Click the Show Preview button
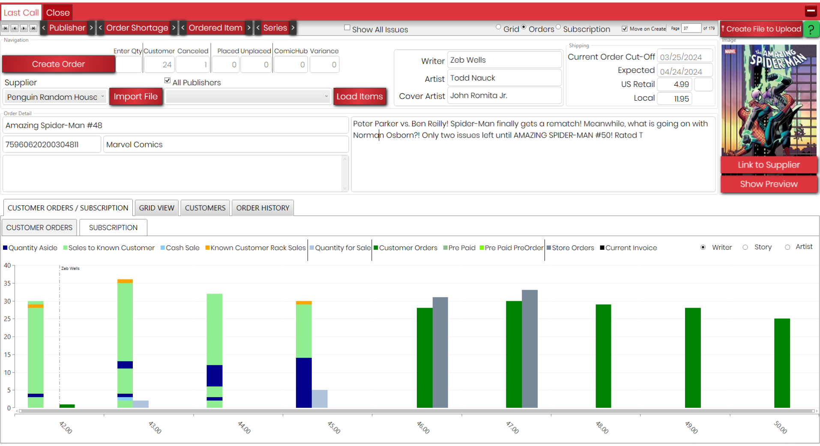The image size is (820, 446). (x=769, y=184)
